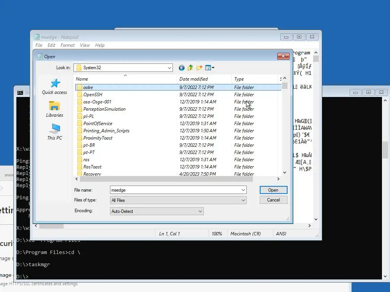Image resolution: width=390 pixels, height=292 pixels.
Task: Expand the Look in folder dropdown
Action: point(169,68)
